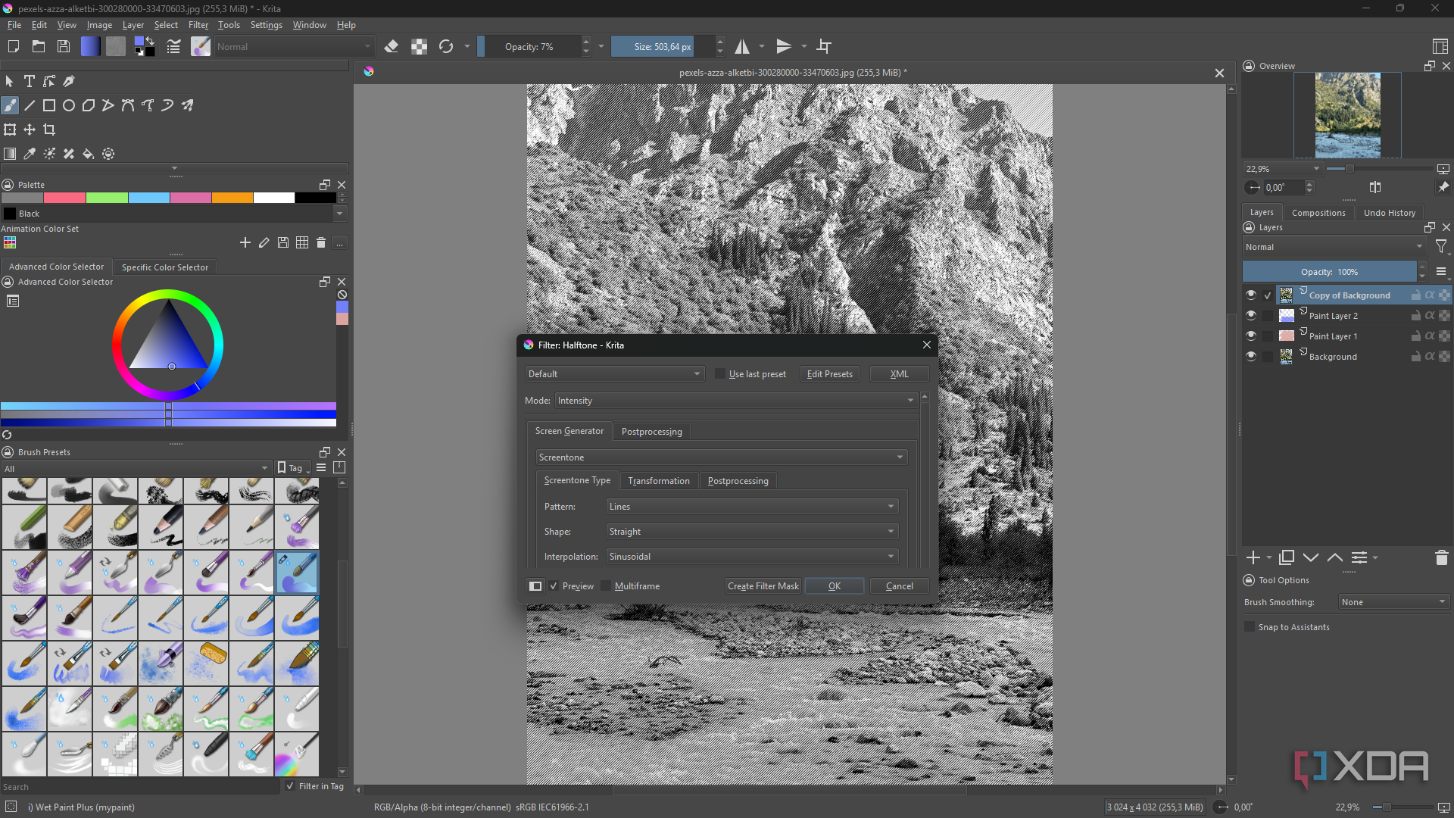The width and height of the screenshot is (1454, 818).
Task: Duplicate the layer using the copy icon
Action: 1287,558
